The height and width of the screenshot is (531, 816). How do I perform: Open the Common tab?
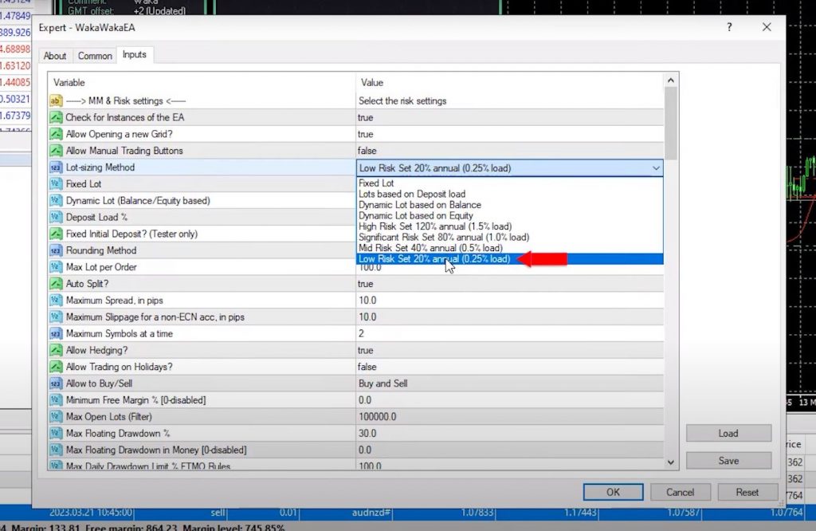[95, 56]
